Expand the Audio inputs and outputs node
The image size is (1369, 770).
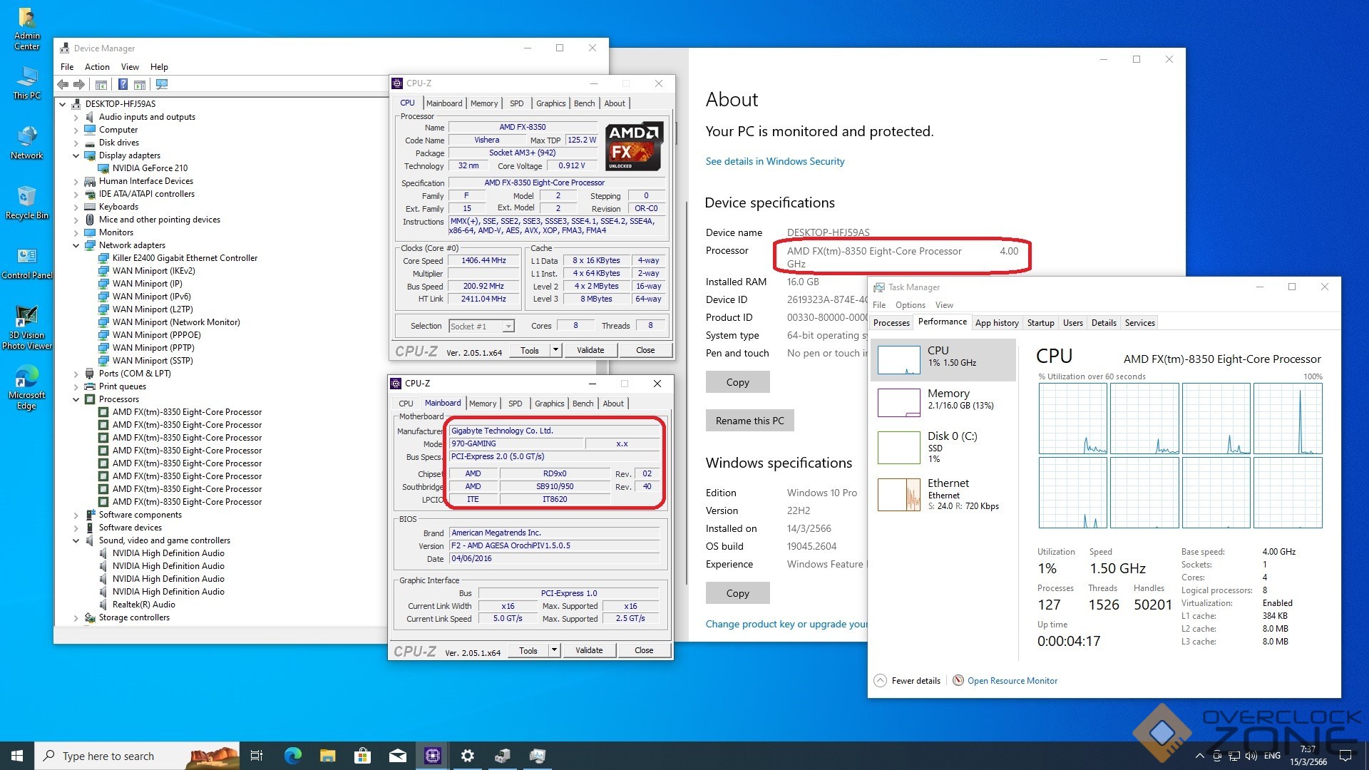[x=76, y=117]
